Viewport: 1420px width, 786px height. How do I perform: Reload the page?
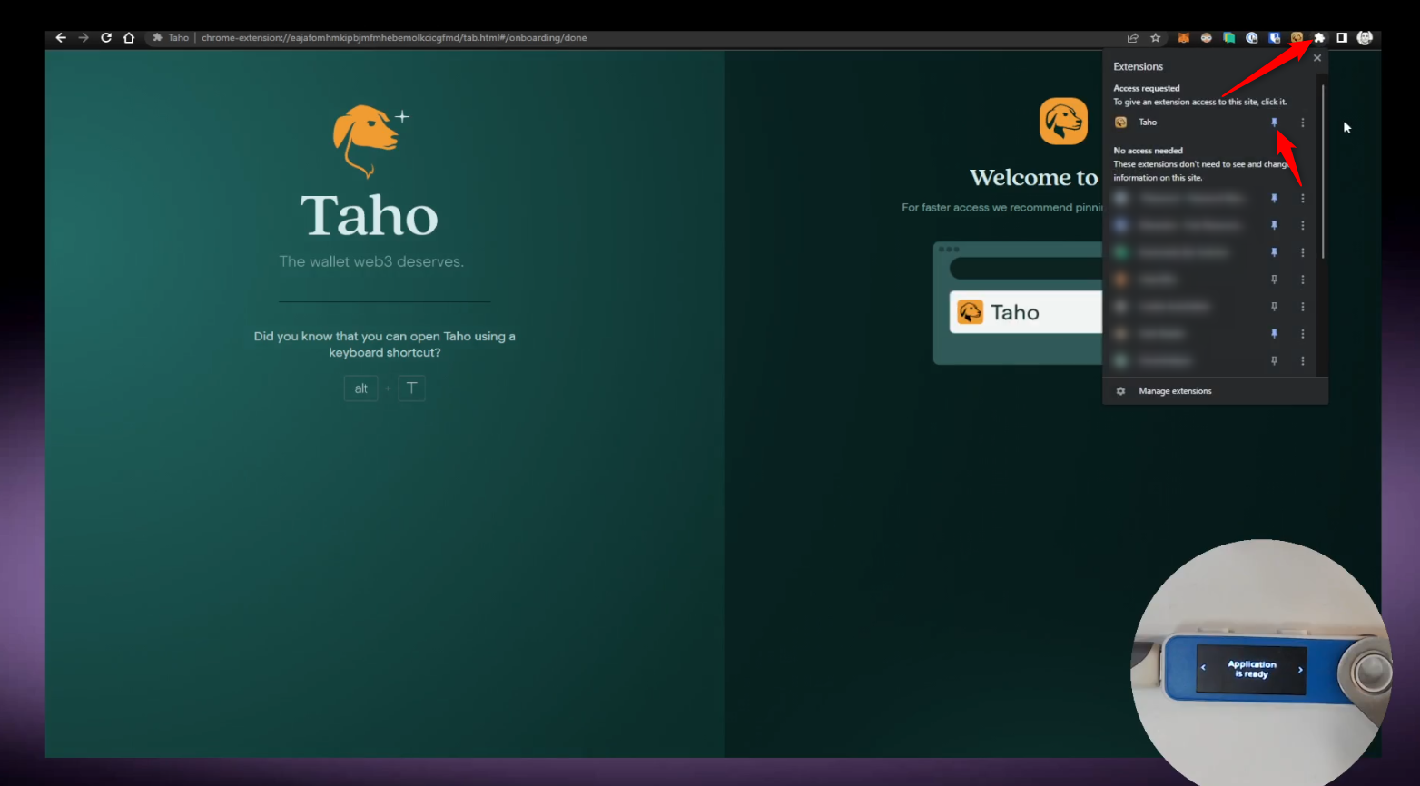pos(106,38)
